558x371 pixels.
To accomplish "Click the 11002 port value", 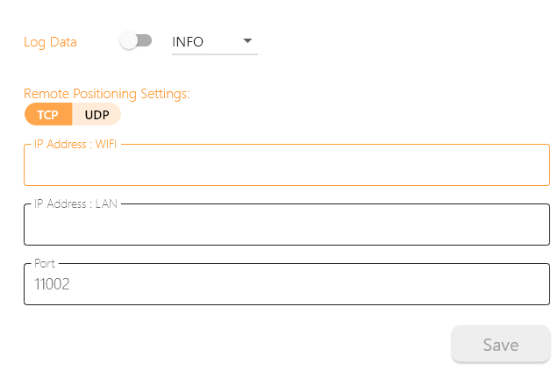I will coord(52,284).
